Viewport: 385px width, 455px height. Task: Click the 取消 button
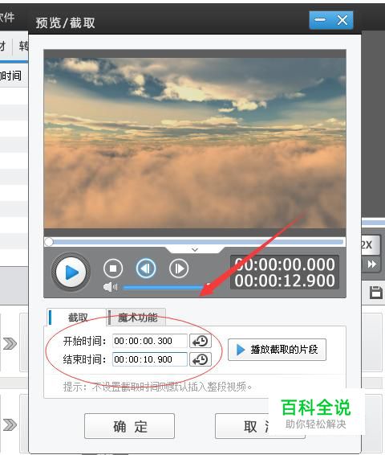260,426
